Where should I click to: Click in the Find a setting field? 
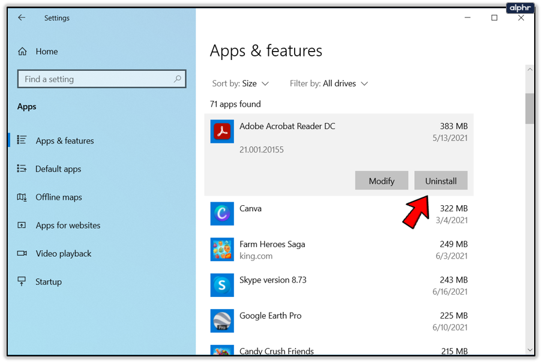(x=101, y=79)
